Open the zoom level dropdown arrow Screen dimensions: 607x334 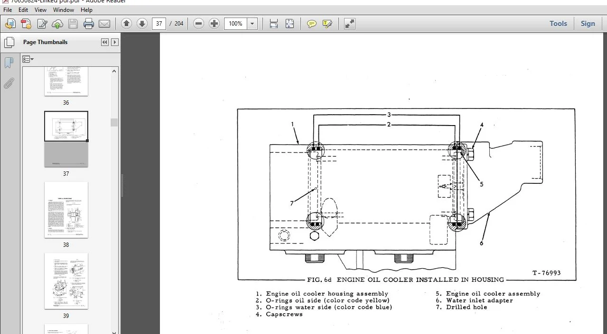coord(252,24)
